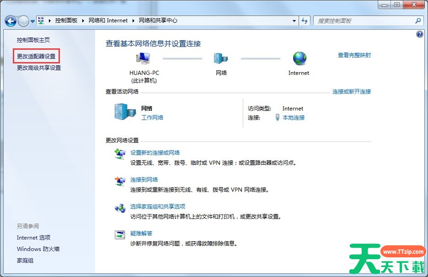Click the 网络 icon in the network map

coord(220,58)
